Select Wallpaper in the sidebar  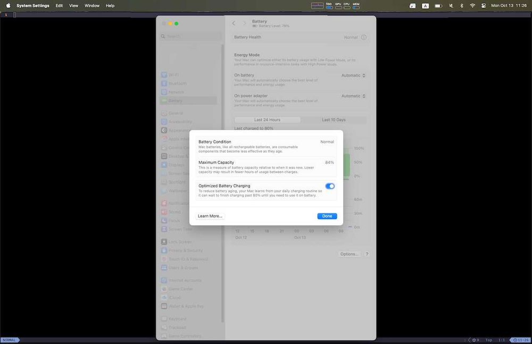[174, 191]
